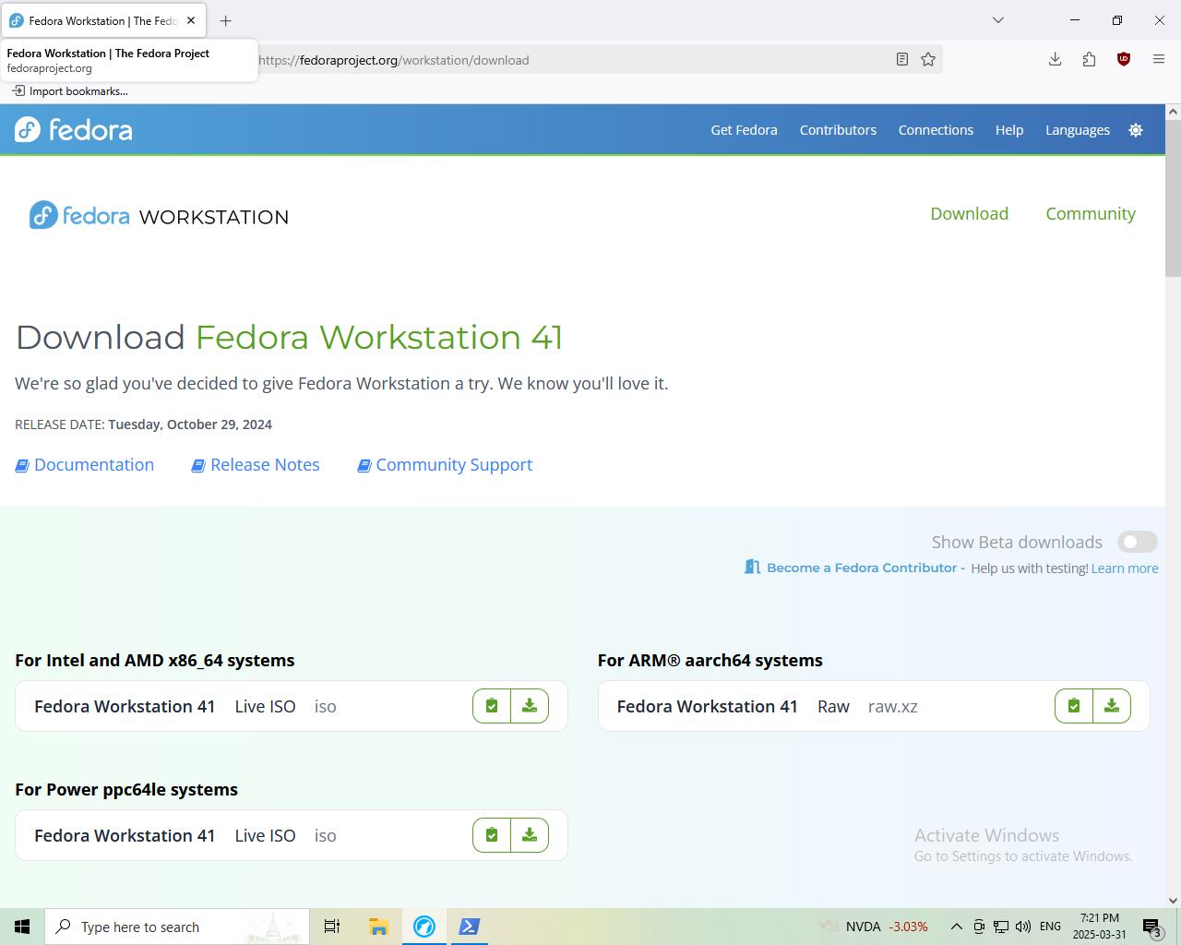This screenshot has height=945, width=1181.
Task: Click the NVDA stock widget on taskbar
Action: point(873,927)
